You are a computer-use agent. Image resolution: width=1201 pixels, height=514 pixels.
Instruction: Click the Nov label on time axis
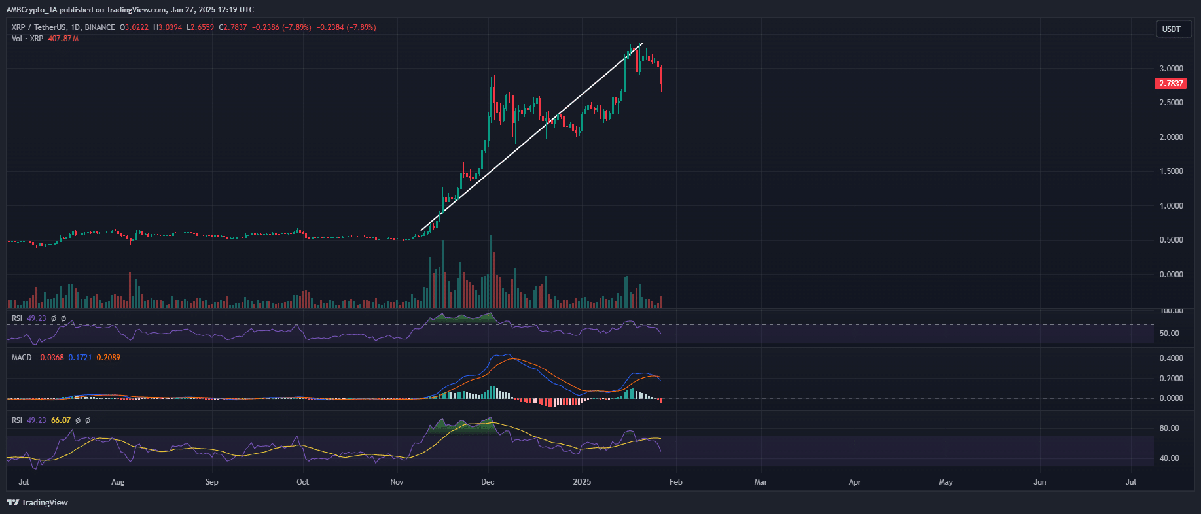coord(397,482)
